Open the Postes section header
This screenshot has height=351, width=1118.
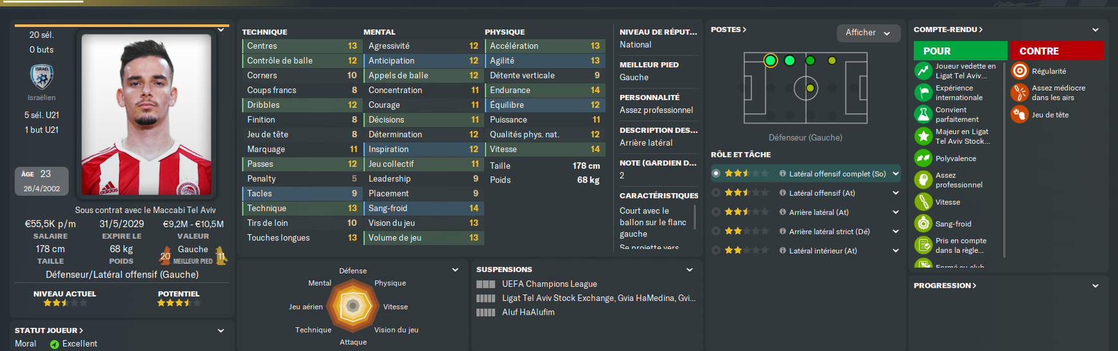[728, 30]
